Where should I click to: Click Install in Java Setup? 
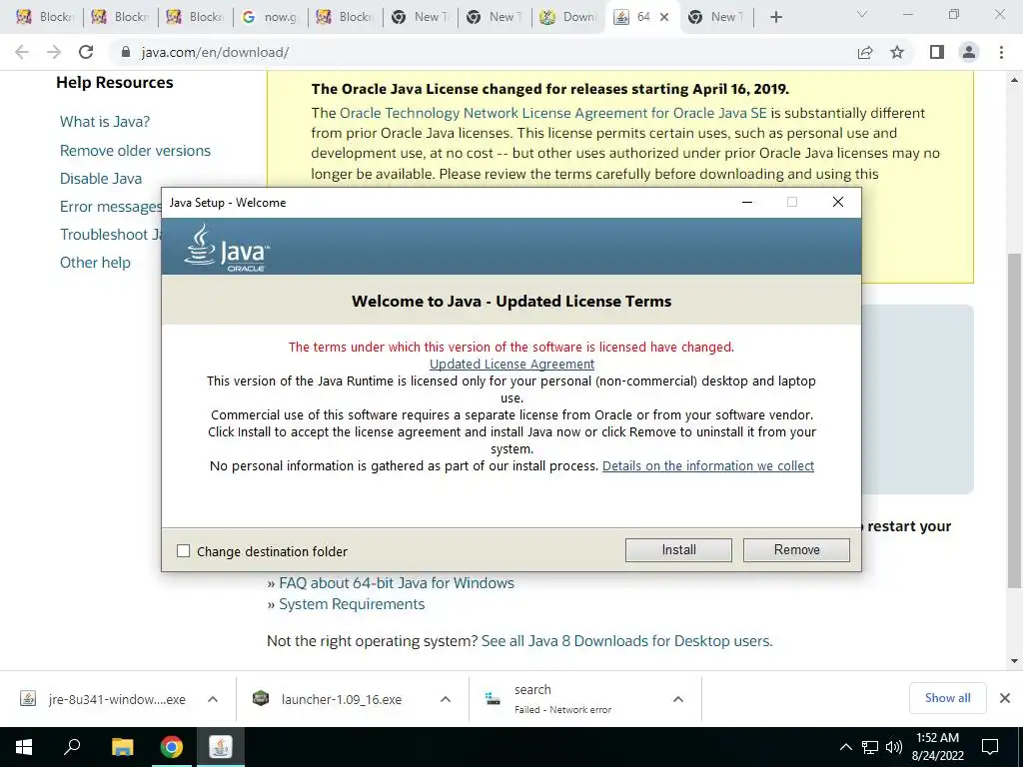pyautogui.click(x=678, y=550)
